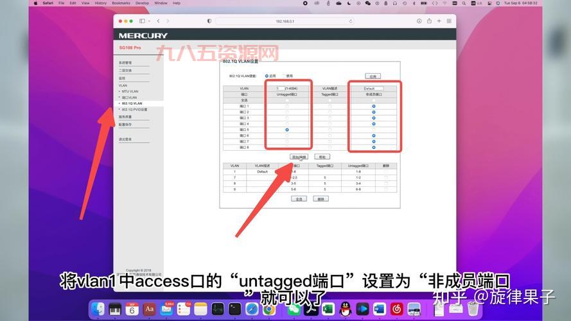Select the checked Untagged radio for port 5
This screenshot has height=321, width=571.
(287, 130)
